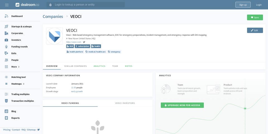
Task: Open the hamburger menu icon
Action: pyautogui.click(x=7, y=5)
